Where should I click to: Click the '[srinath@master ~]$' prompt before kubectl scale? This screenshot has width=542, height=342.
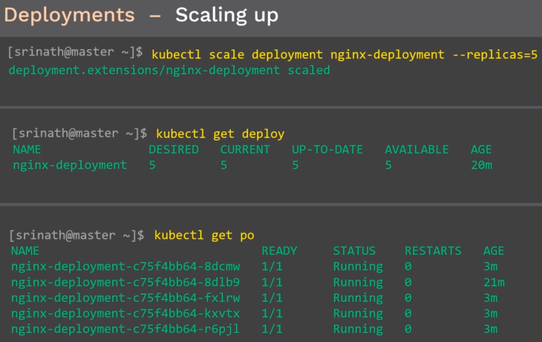pos(75,52)
